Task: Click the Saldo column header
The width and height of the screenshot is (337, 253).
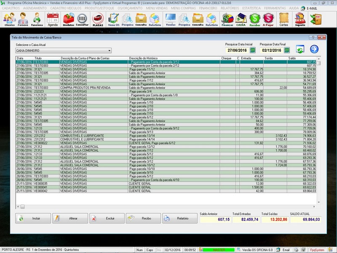Action: pyautogui.click(x=302, y=58)
